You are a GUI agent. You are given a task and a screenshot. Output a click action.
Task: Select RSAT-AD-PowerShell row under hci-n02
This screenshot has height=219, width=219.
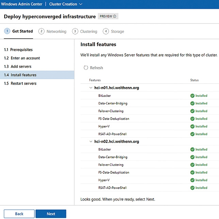pos(150,188)
